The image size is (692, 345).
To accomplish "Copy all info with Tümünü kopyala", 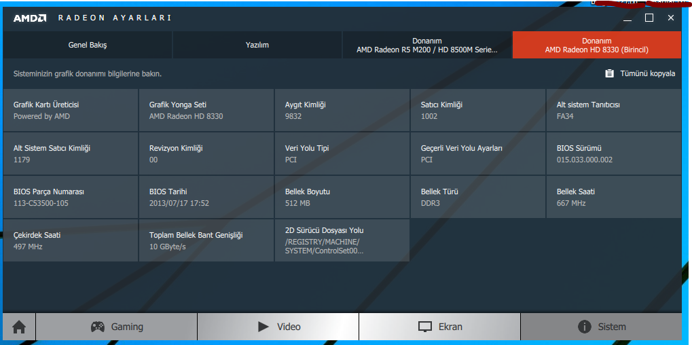I will (640, 73).
